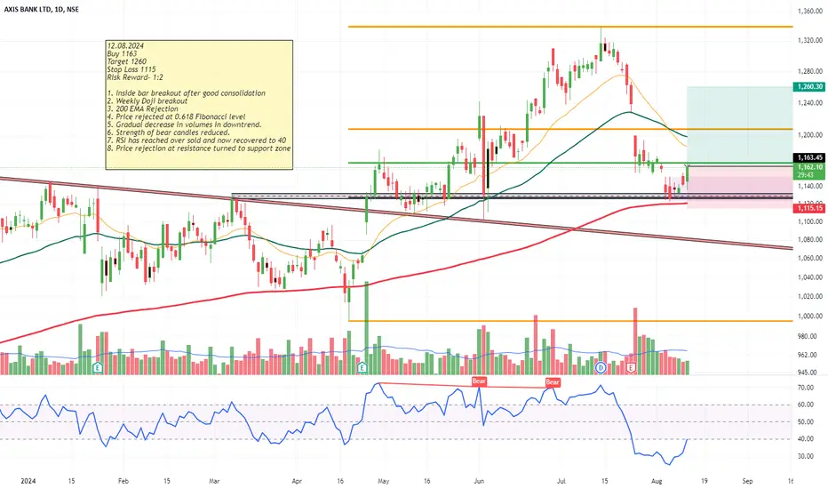Screen dimensions: 828x489
Task: Click the 1,140.00 price axis label
Action: pyautogui.click(x=809, y=186)
